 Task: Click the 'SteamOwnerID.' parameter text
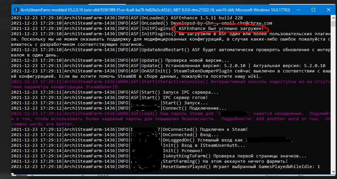pyautogui.click(x=103, y=87)
